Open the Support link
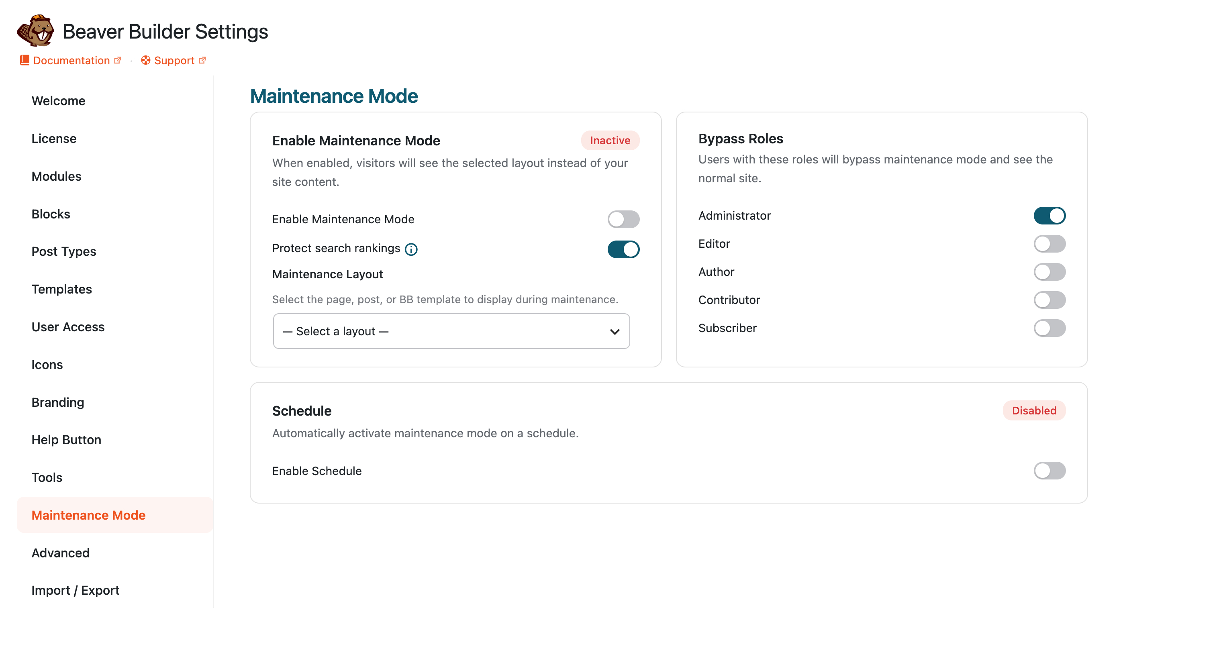The height and width of the screenshot is (667, 1225). (174, 60)
